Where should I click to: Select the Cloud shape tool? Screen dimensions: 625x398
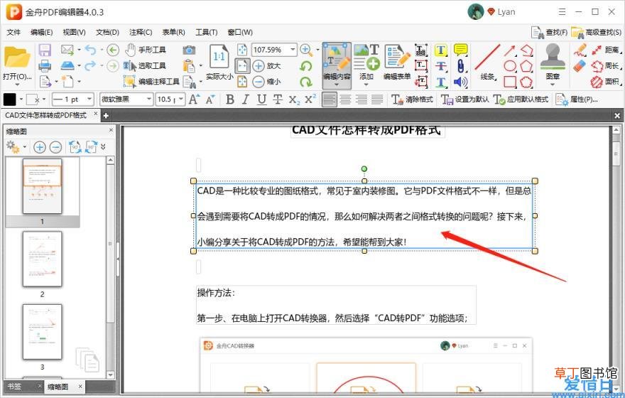526,82
